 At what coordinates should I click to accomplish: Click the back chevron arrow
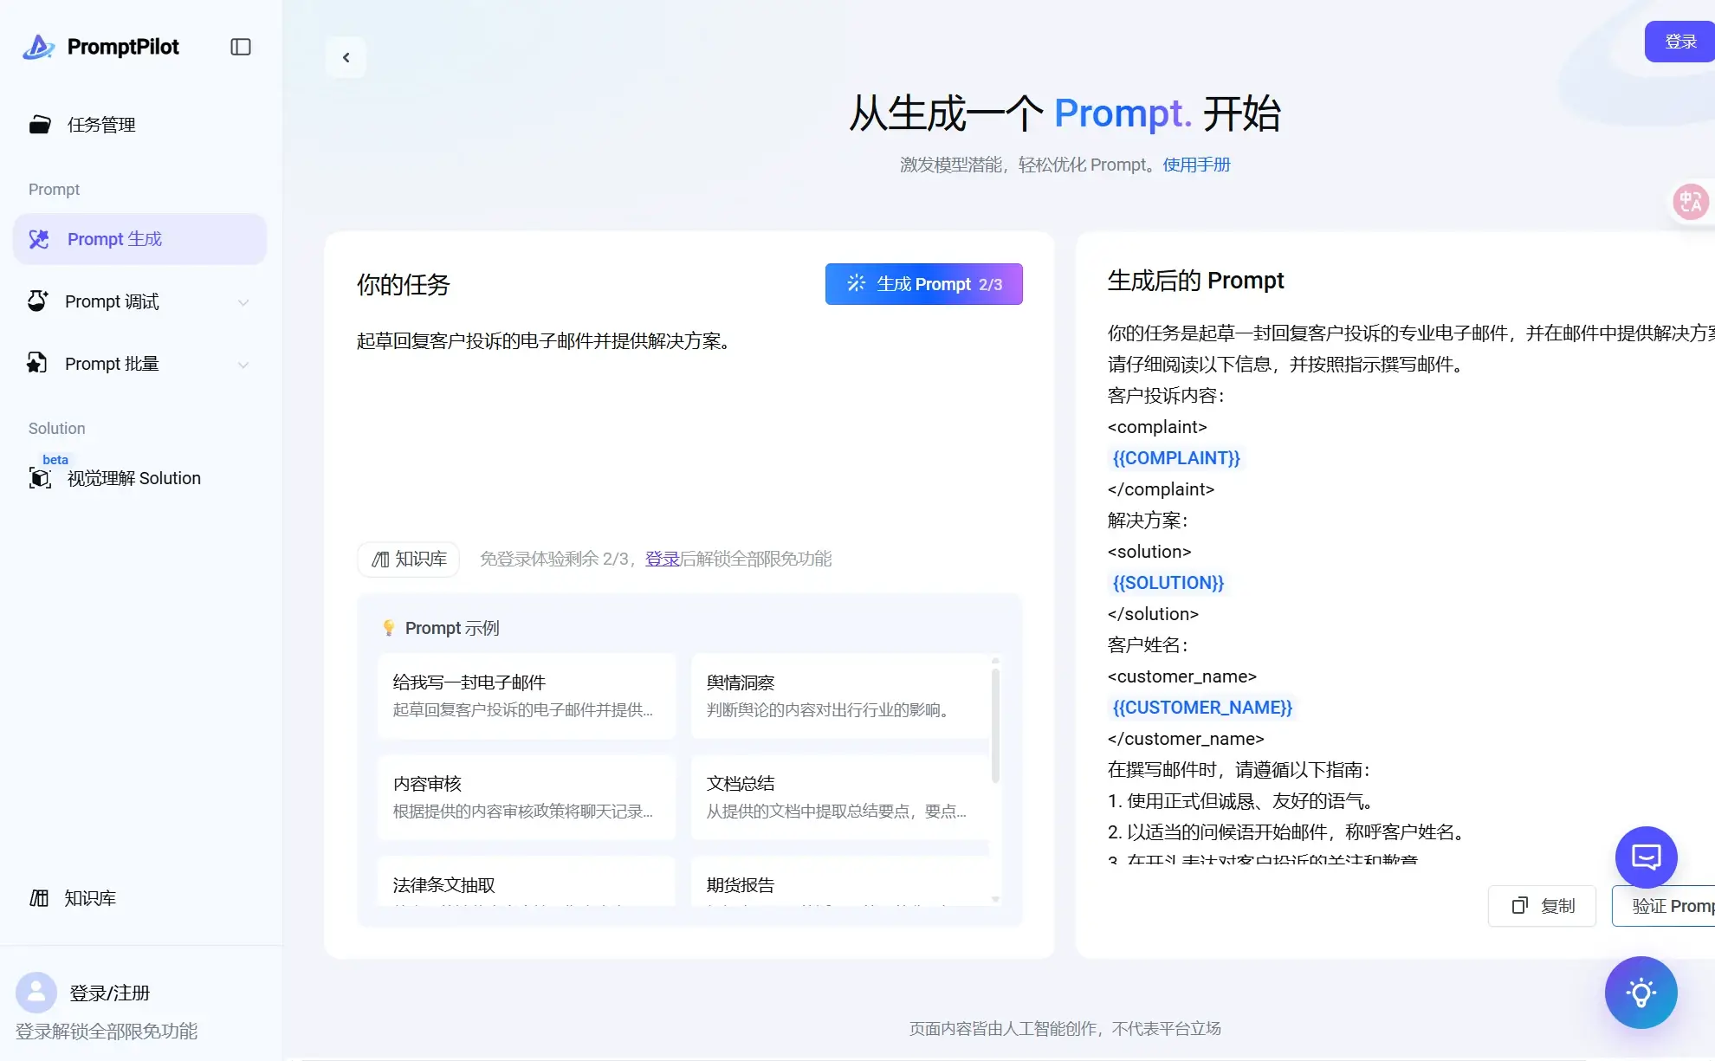tap(346, 57)
